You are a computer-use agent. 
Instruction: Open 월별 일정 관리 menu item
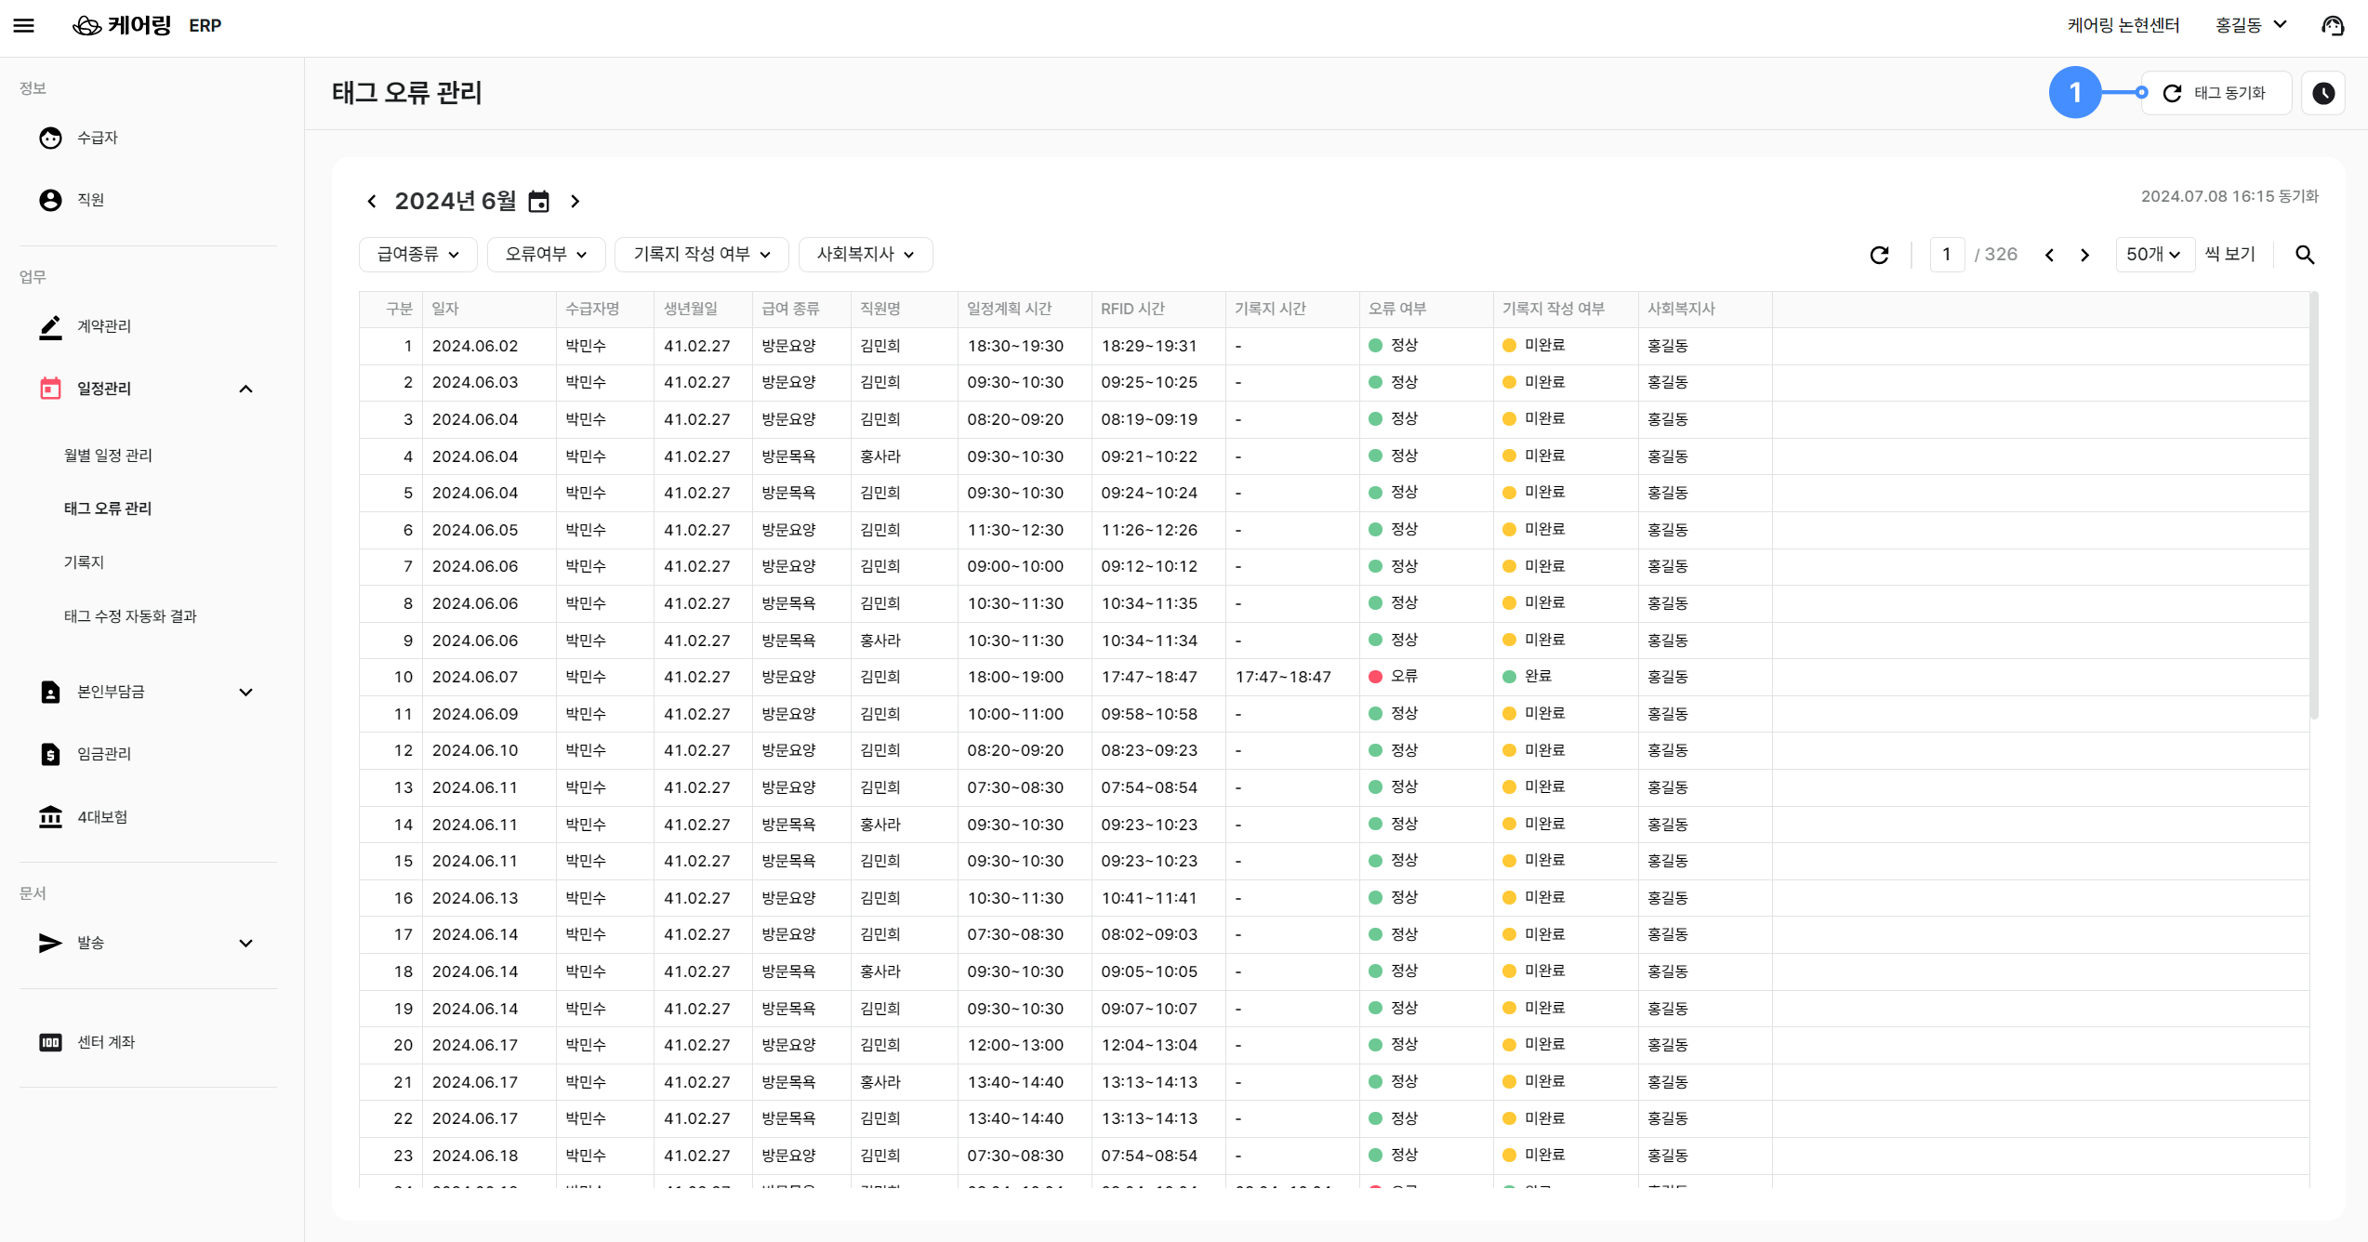click(108, 456)
